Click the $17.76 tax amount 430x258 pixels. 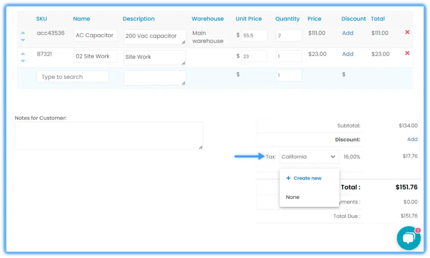tap(410, 156)
